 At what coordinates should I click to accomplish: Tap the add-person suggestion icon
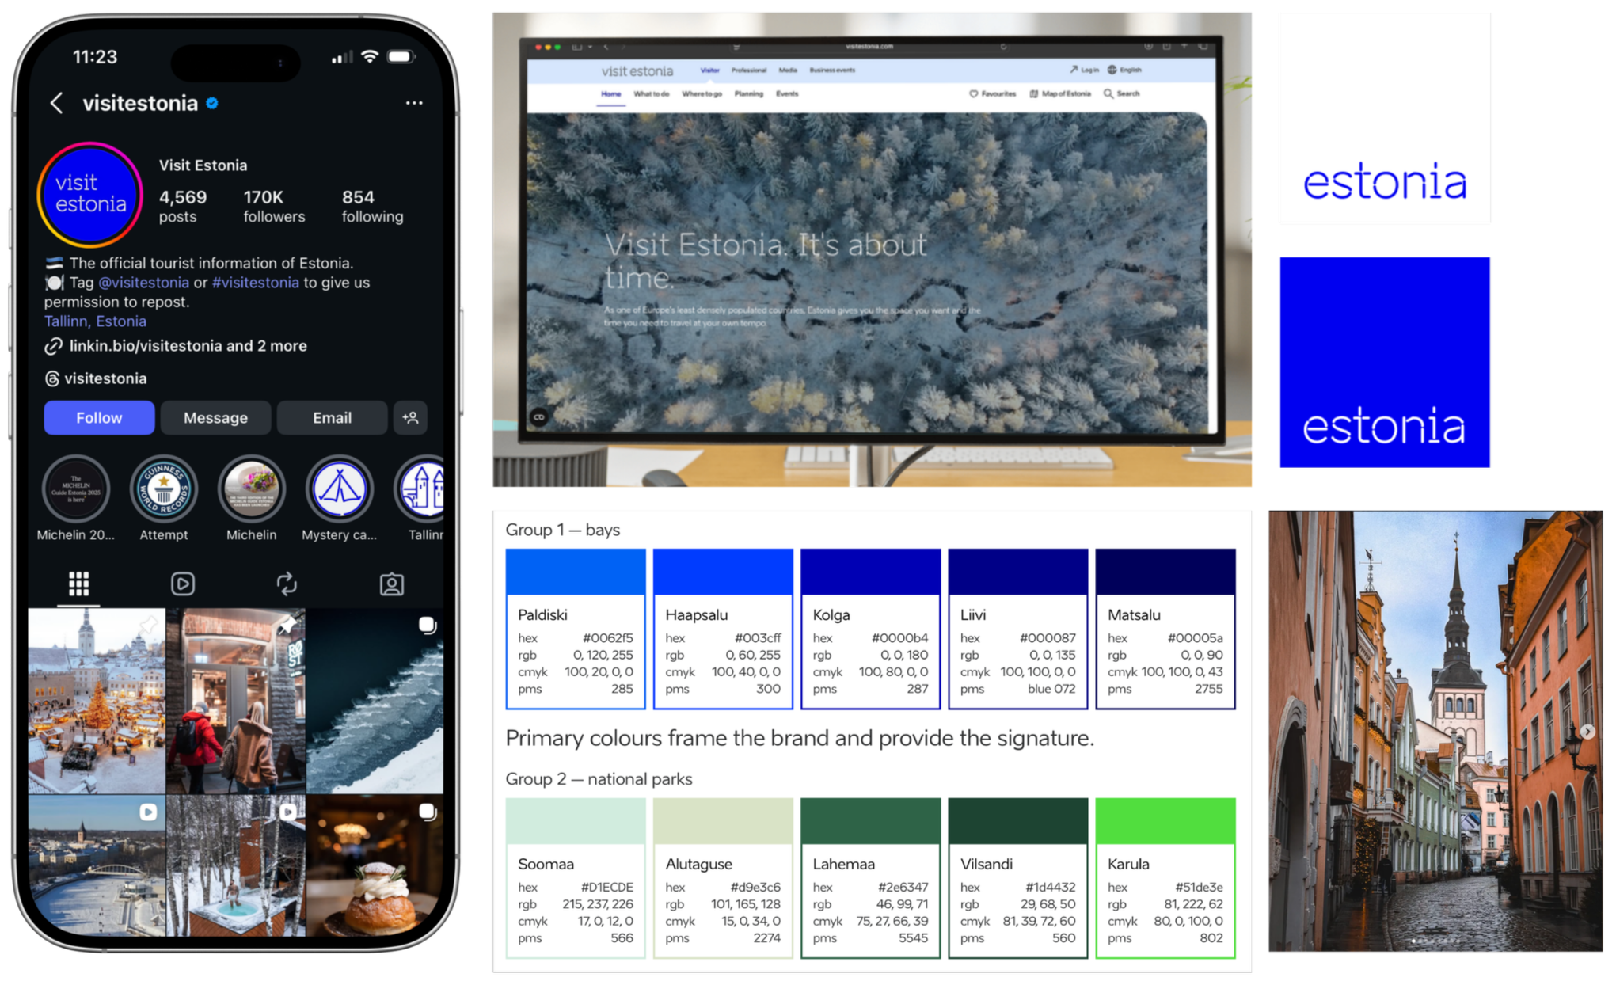(410, 417)
